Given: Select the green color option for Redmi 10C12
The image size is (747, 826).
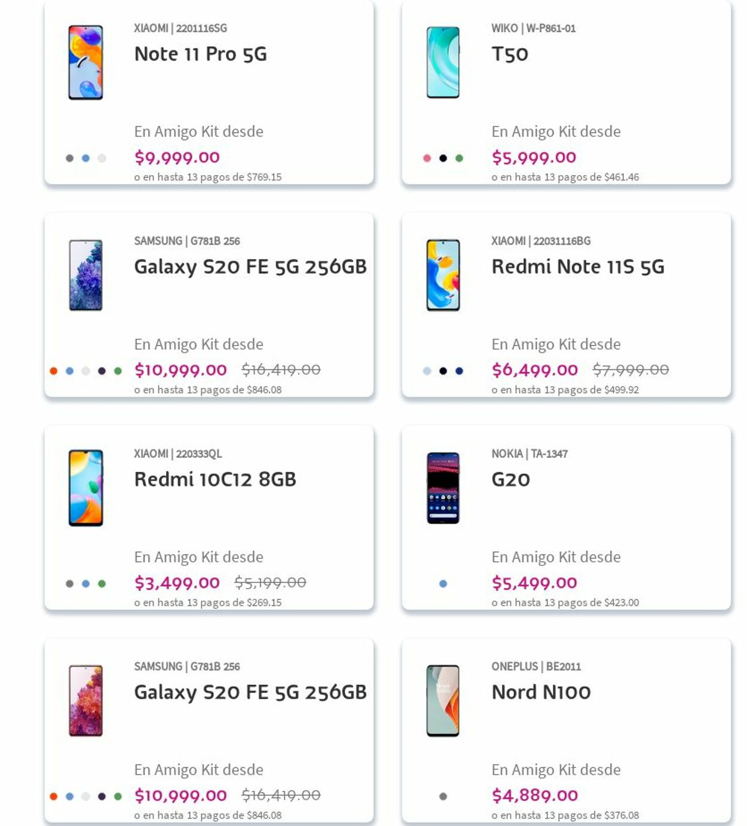Looking at the screenshot, I should pyautogui.click(x=101, y=583).
